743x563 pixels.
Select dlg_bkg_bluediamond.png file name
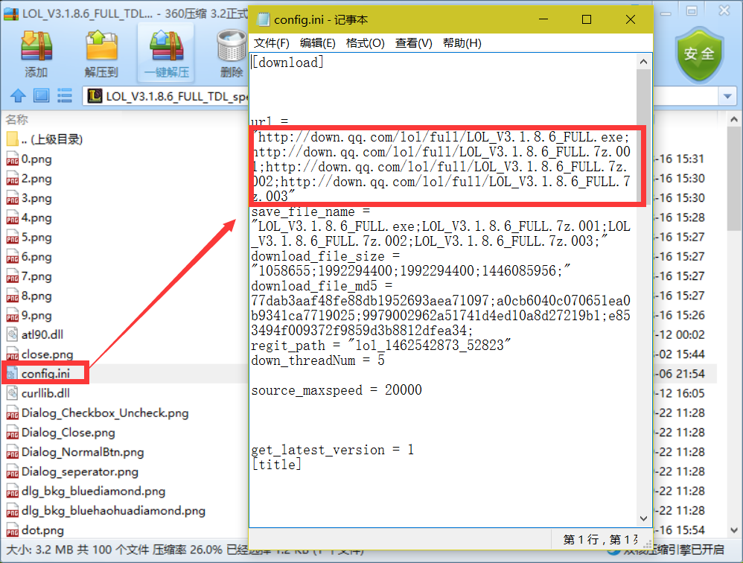pos(93,492)
